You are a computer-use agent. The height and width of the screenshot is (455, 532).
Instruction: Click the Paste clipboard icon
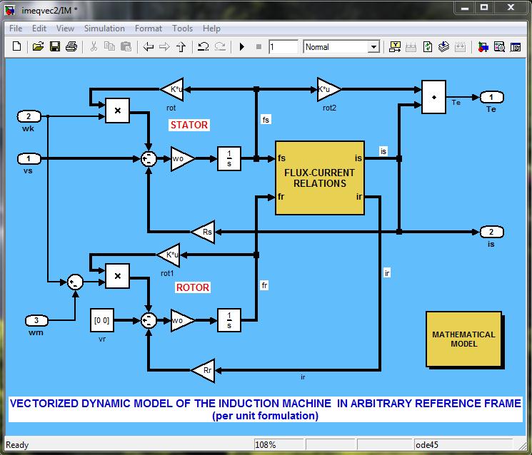pyautogui.click(x=126, y=46)
